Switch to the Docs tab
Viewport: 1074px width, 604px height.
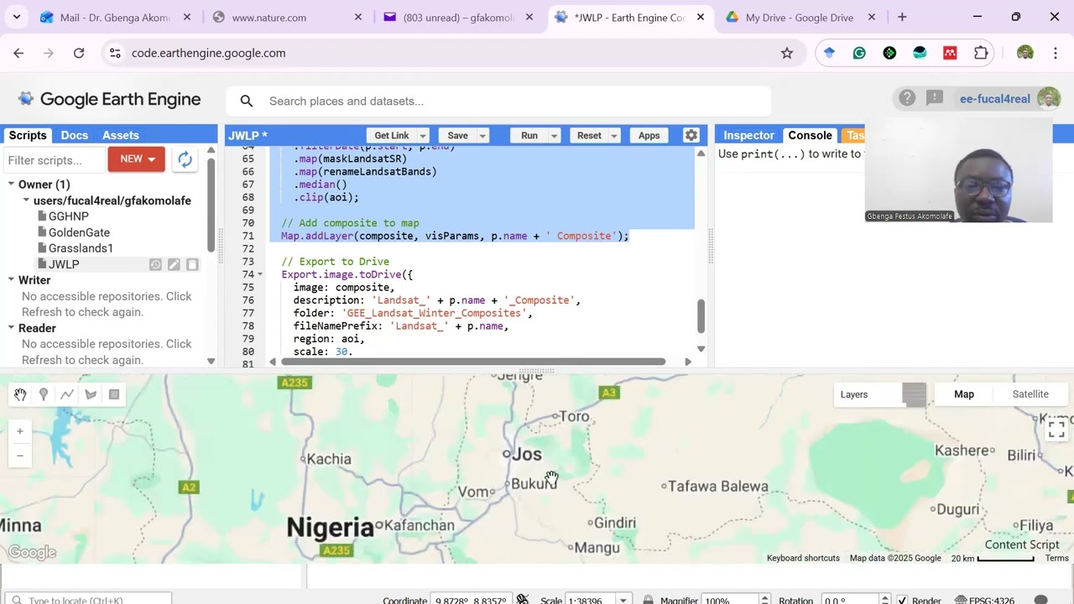click(74, 135)
